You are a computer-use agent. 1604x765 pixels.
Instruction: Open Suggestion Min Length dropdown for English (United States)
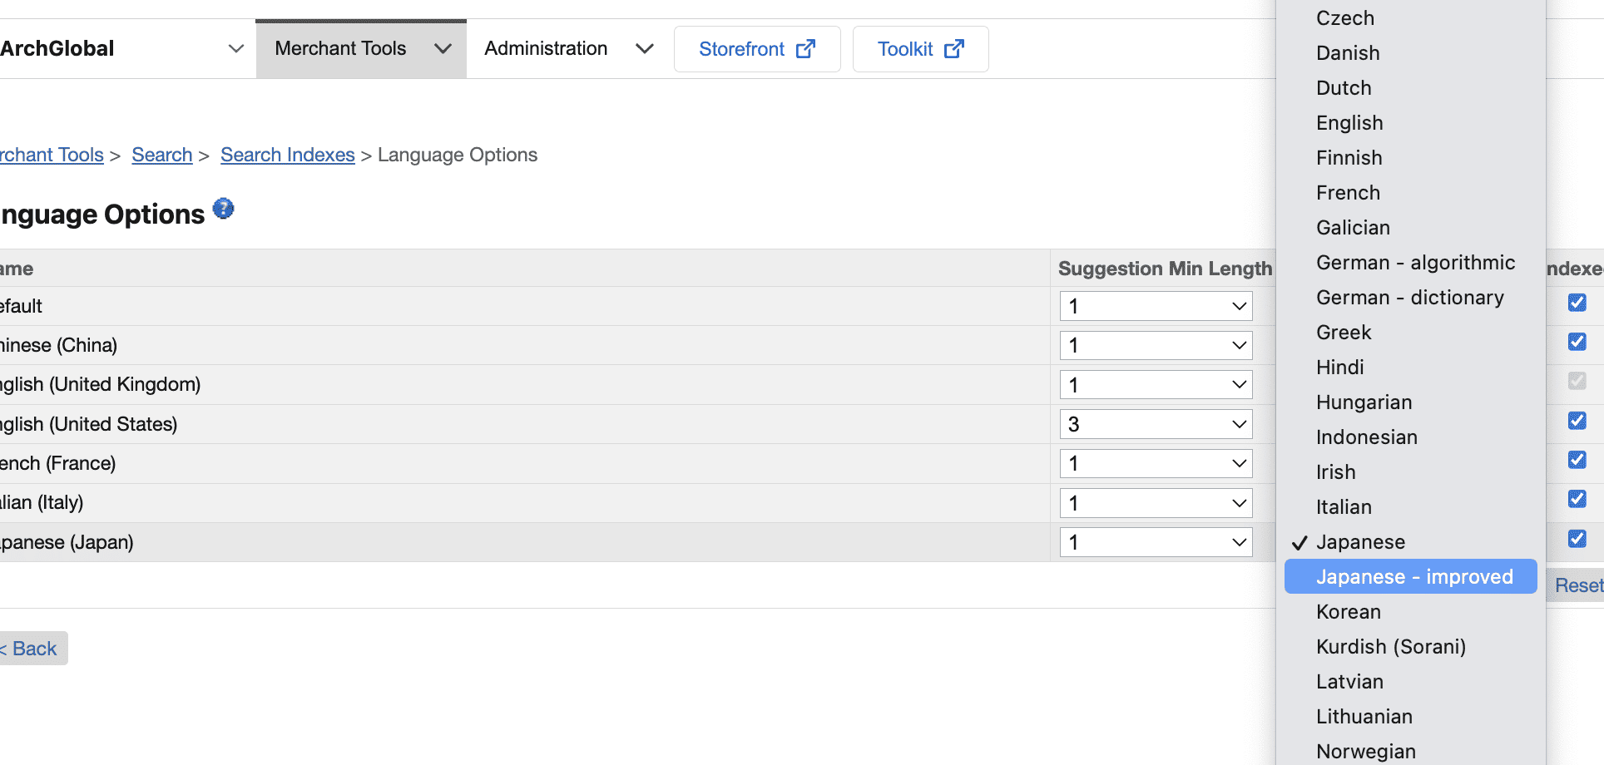[1156, 424]
